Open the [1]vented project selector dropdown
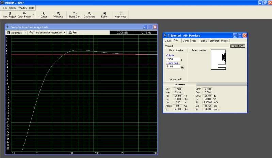This screenshot has width=272, height=158. coord(26,33)
